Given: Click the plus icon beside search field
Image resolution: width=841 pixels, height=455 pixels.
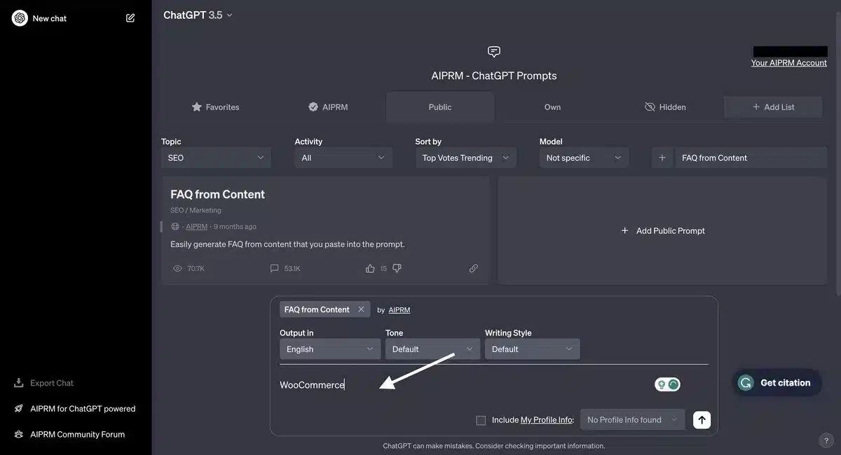Looking at the screenshot, I should [x=662, y=158].
